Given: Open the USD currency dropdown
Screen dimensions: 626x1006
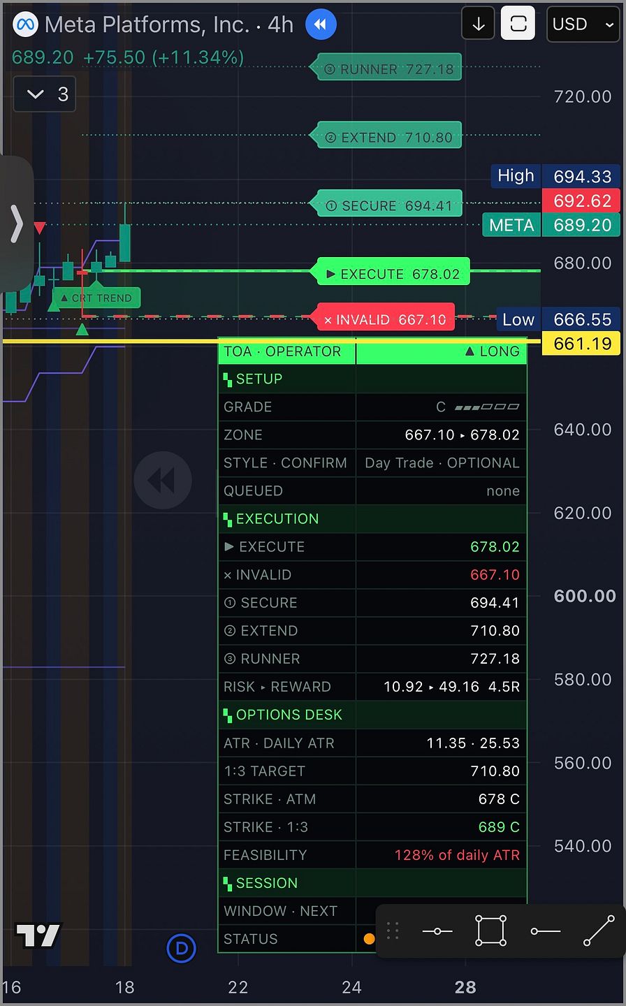Looking at the screenshot, I should point(583,24).
